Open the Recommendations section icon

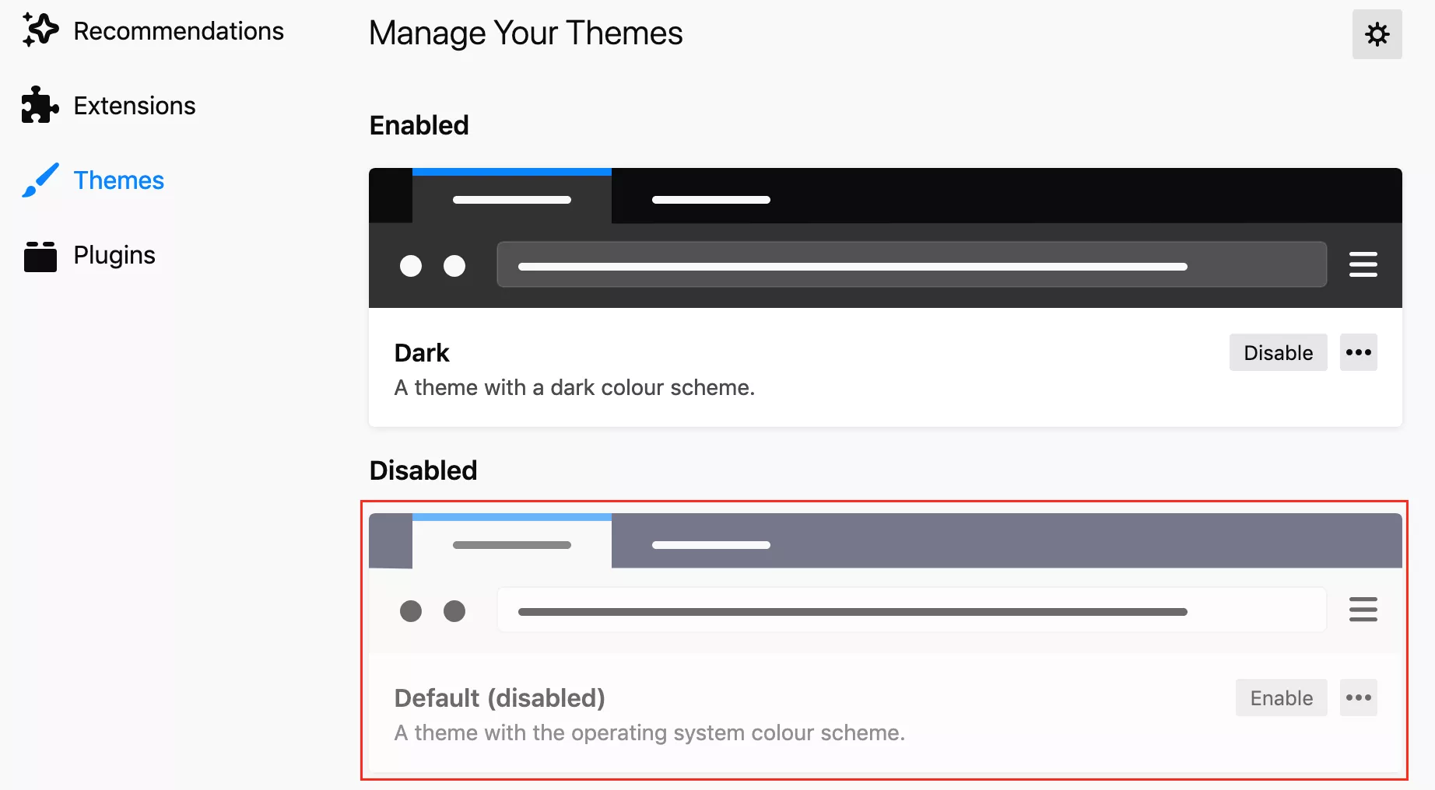point(40,30)
